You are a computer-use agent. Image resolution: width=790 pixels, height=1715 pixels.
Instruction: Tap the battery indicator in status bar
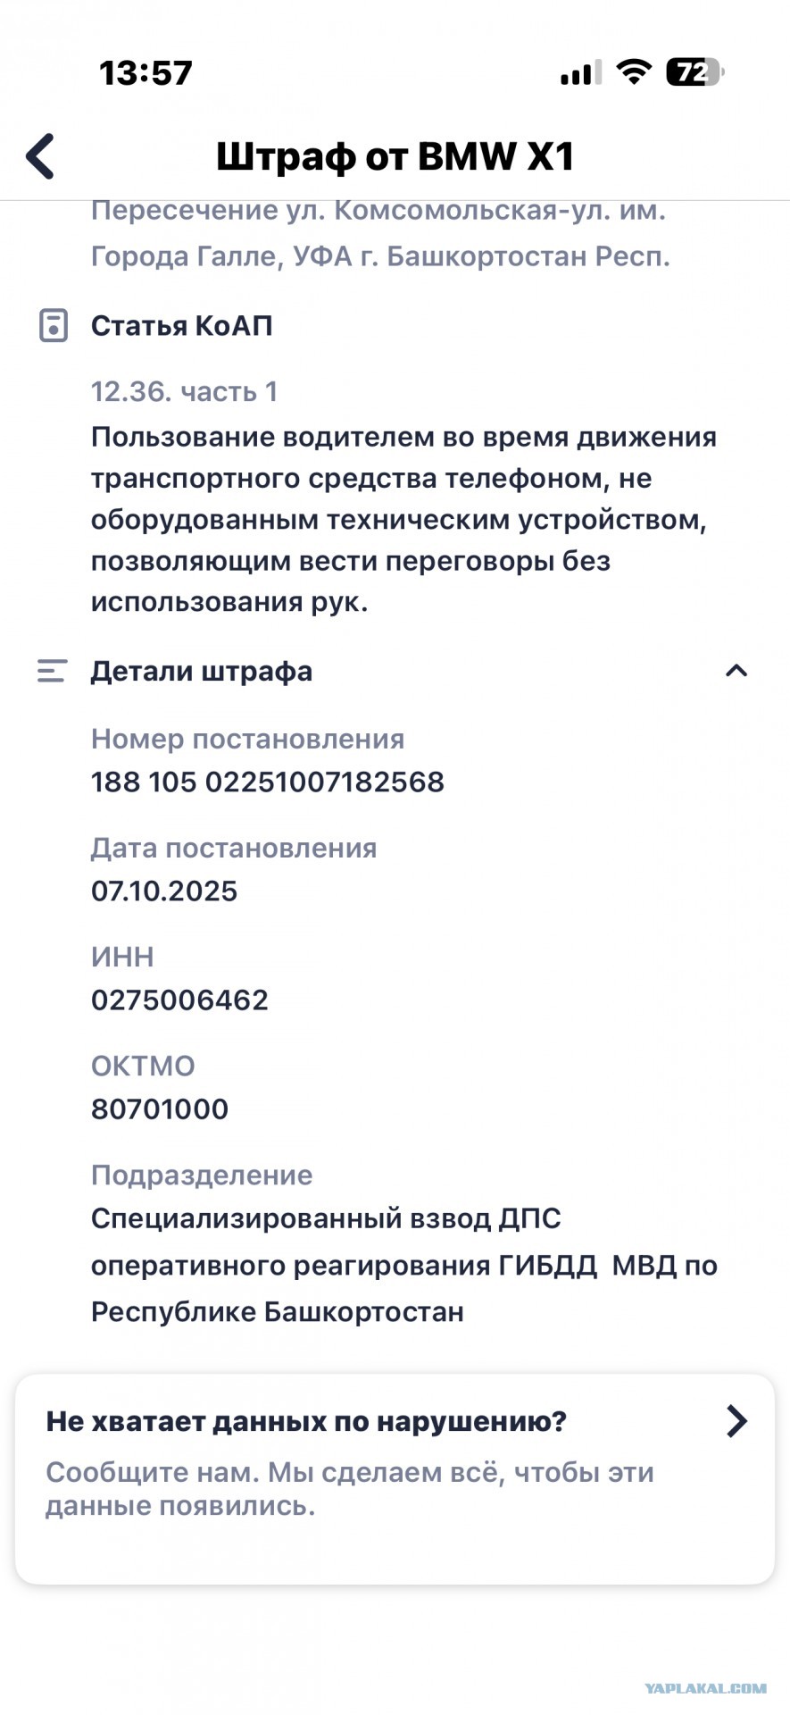pos(695,72)
